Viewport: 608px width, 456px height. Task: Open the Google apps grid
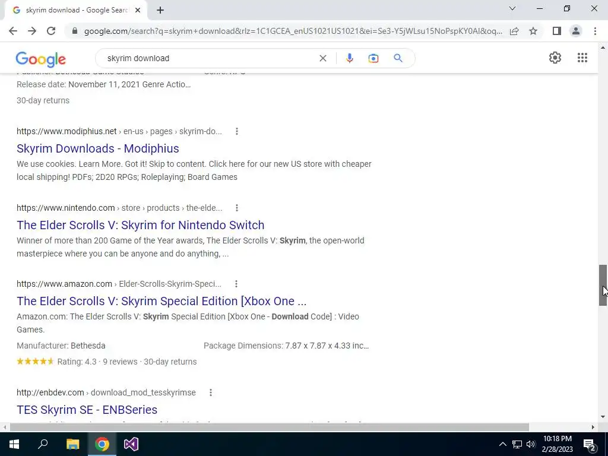click(582, 58)
